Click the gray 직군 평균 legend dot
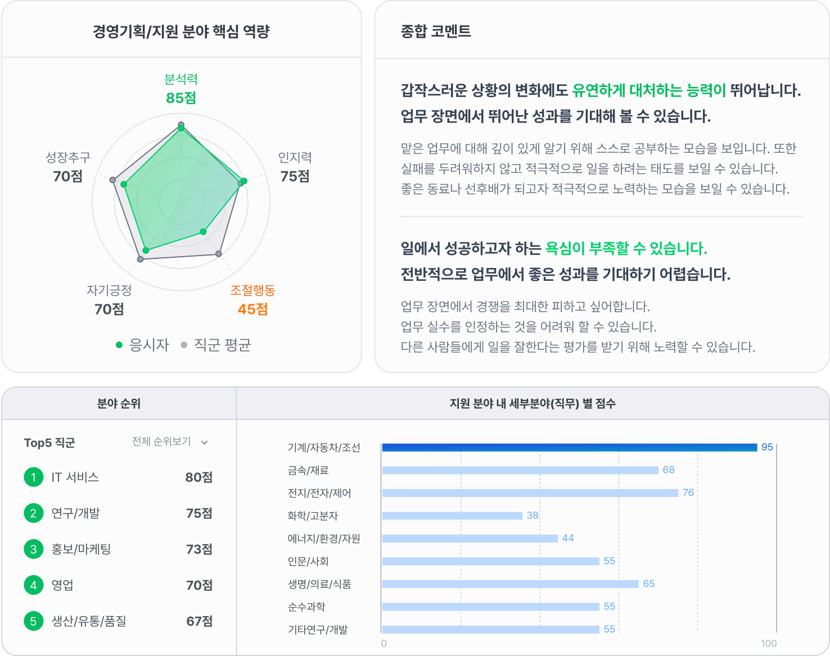This screenshot has width=830, height=656. coord(184,345)
